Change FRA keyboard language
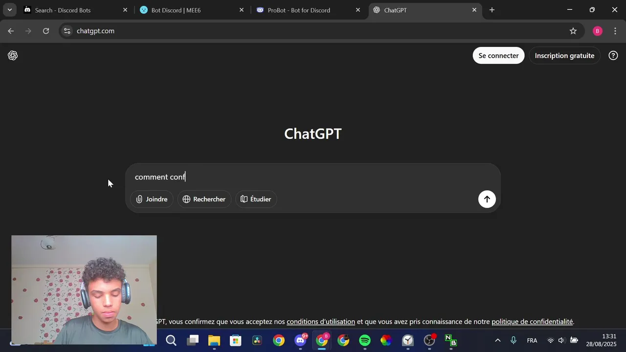The image size is (626, 352). (x=532, y=340)
